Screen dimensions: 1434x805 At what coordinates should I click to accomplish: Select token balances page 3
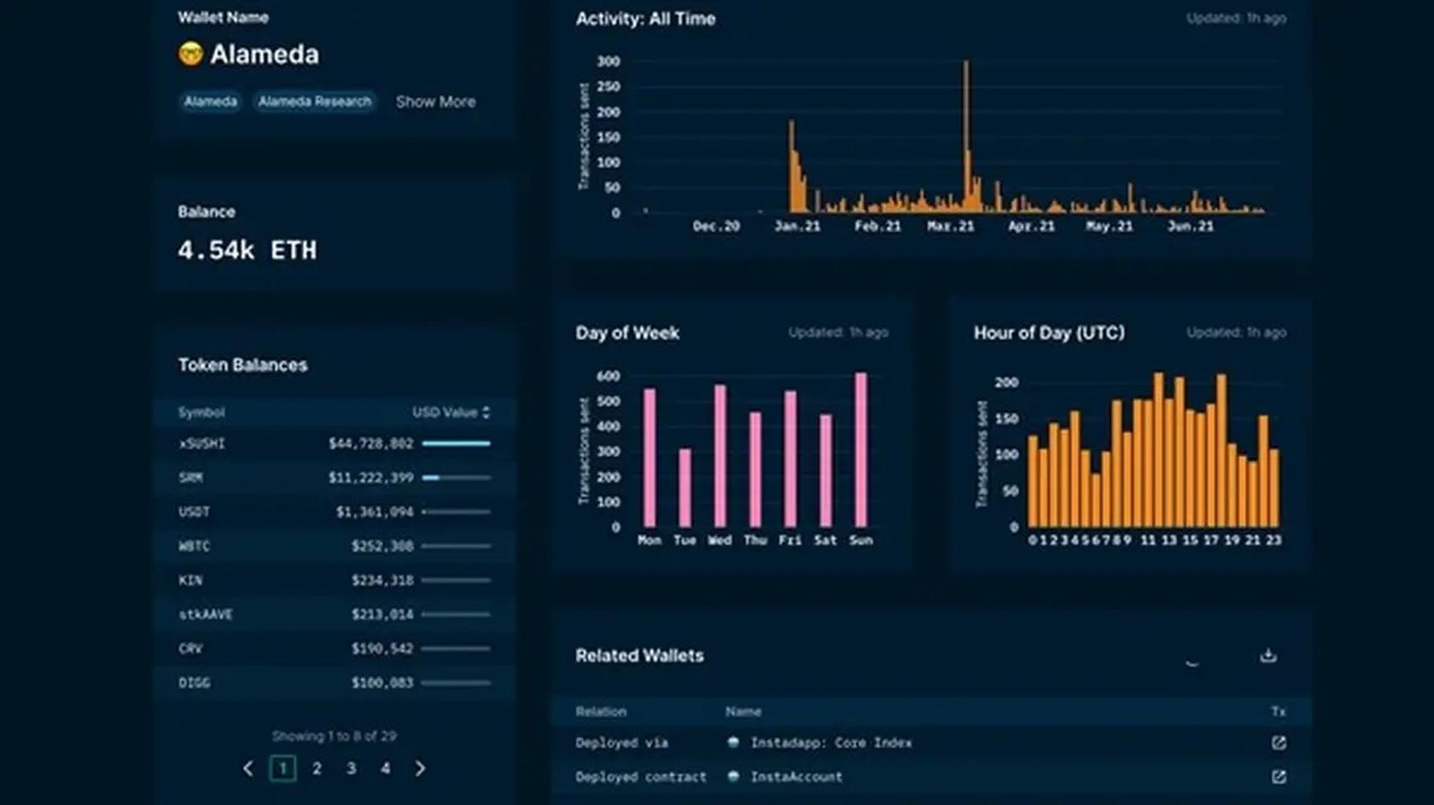(351, 768)
